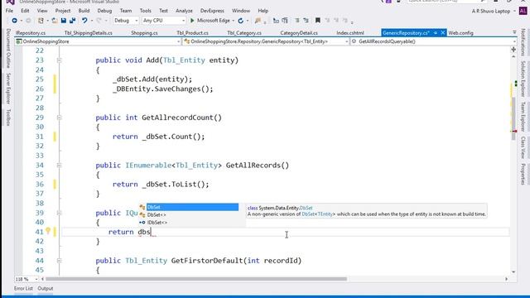Switch to the Index.cshtml tab

tap(350, 33)
